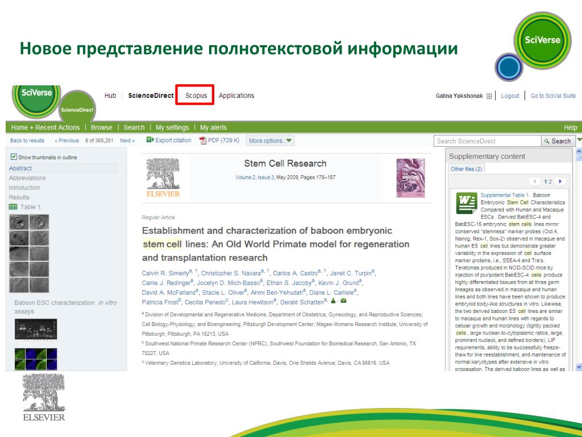The image size is (582, 437).
Task: Open page 2 of supplementary files
Action: pos(550,182)
